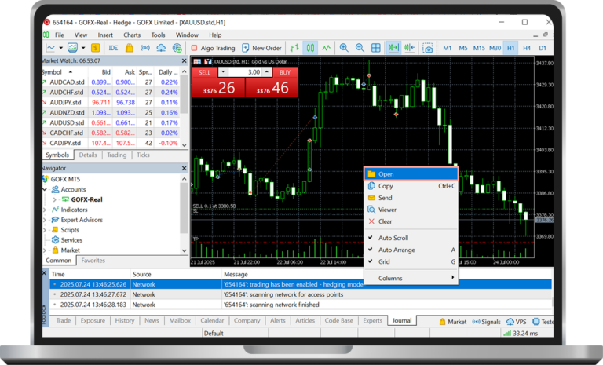The width and height of the screenshot is (603, 365).
Task: Expand the Expert Advisors tree node
Action: (x=45, y=220)
